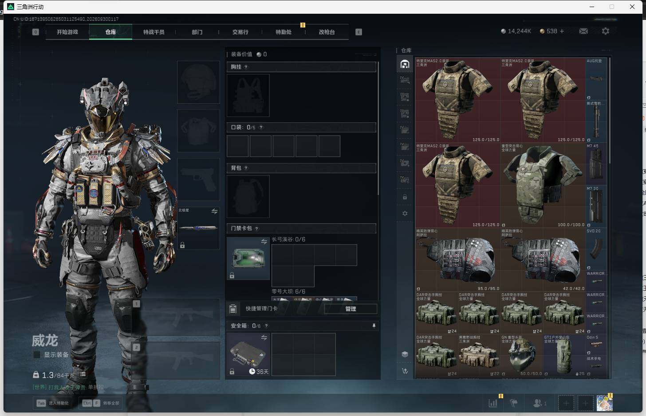Open the 特勤处 tab
The image size is (646, 416).
tap(284, 32)
